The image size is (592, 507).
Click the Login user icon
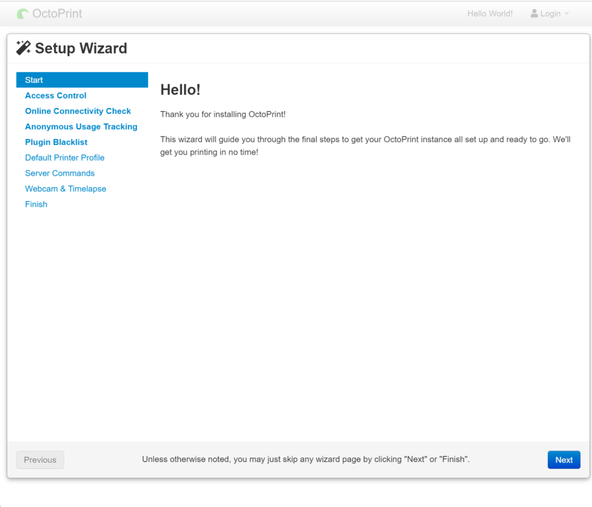click(x=534, y=14)
